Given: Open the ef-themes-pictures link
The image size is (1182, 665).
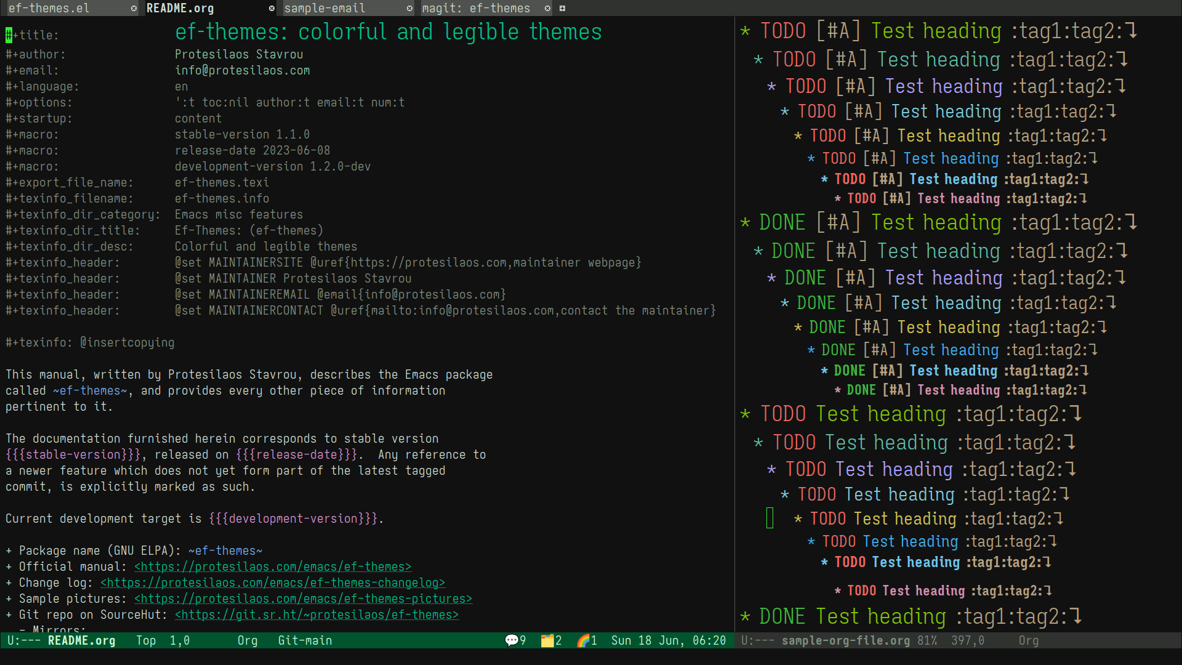Looking at the screenshot, I should pyautogui.click(x=304, y=598).
